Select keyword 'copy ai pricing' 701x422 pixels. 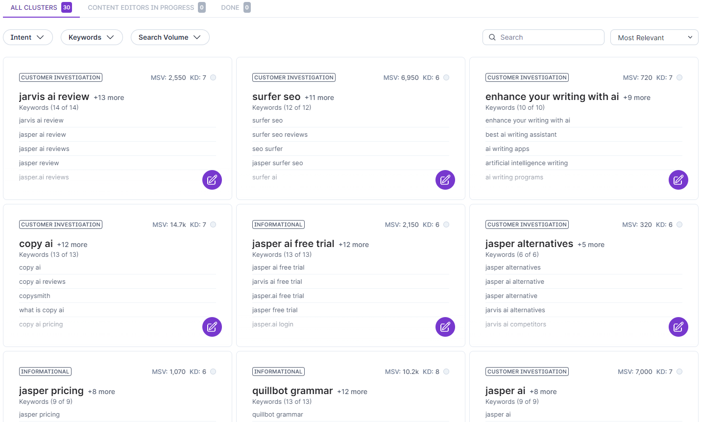41,324
